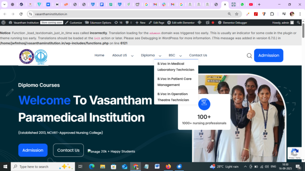The image size is (305, 171).
Task: Expand the BSC dropdown chevron
Action: (x=181, y=56)
